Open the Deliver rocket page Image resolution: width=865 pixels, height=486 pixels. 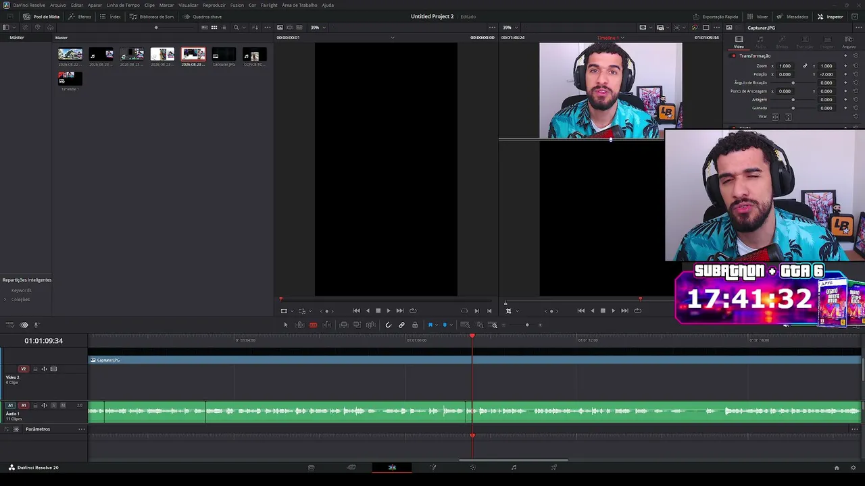[554, 467]
